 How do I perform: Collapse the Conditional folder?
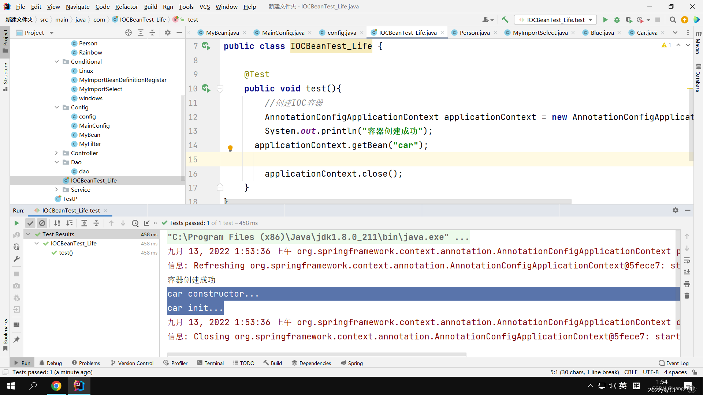tap(56, 61)
